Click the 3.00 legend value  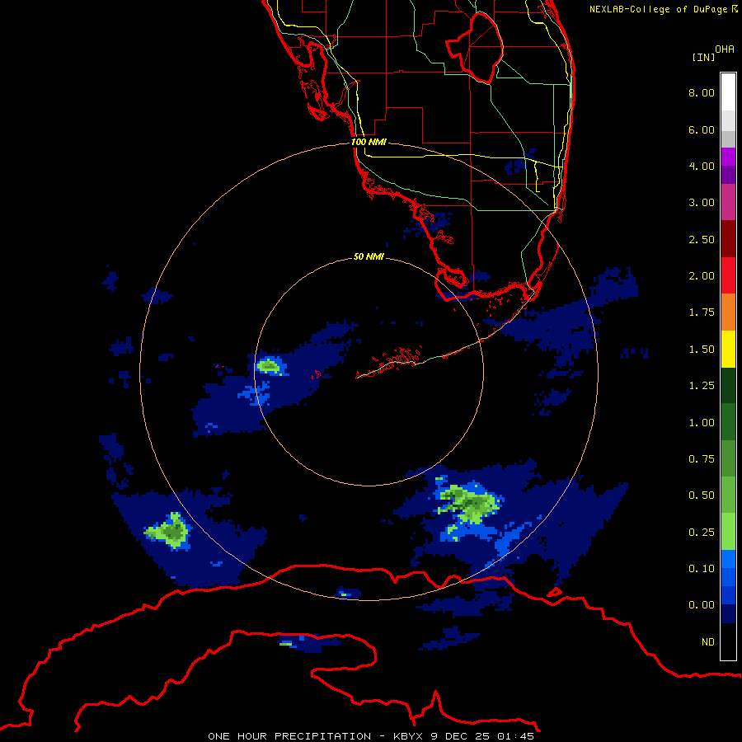[702, 203]
